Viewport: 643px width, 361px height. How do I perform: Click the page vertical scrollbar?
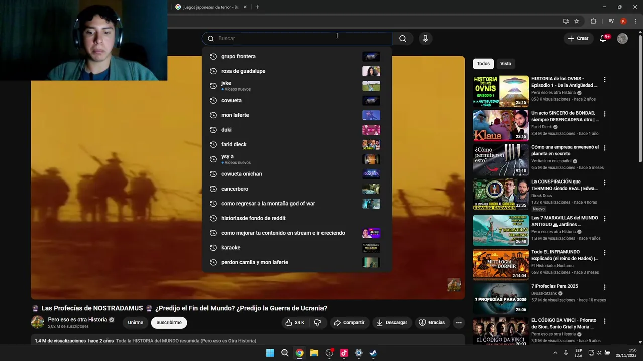(x=640, y=98)
